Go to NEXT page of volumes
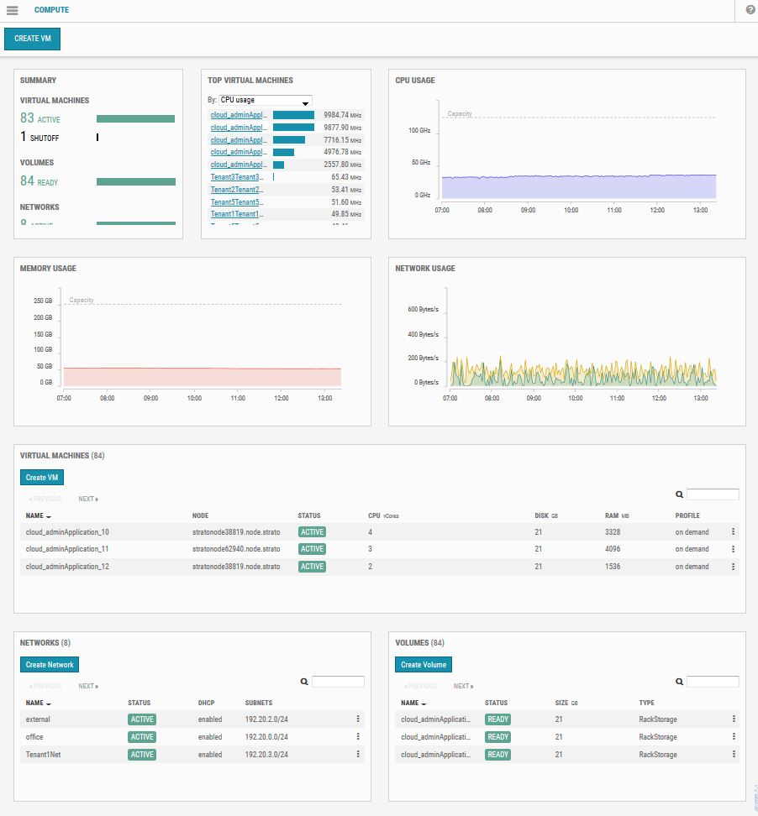This screenshot has height=816, width=758. pos(463,687)
